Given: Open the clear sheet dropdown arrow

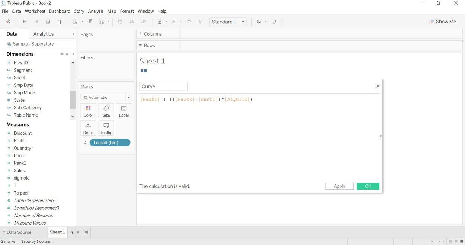Looking at the screenshot, I should click(x=108, y=22).
